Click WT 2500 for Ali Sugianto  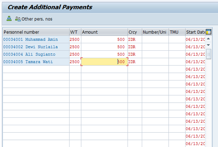tap(75, 54)
